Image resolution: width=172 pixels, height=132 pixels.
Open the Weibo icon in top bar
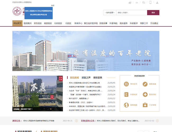pyautogui.click(x=130, y=3)
